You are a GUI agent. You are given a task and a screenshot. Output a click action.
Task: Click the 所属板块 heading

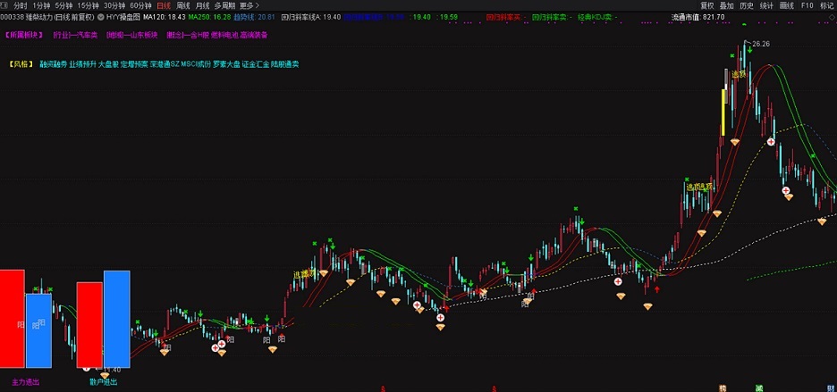point(23,35)
